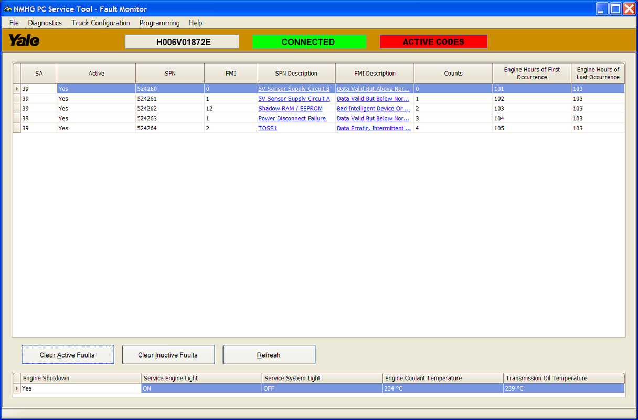The height and width of the screenshot is (420, 638).
Task: Open the TOSS1 description link
Action: (x=268, y=128)
